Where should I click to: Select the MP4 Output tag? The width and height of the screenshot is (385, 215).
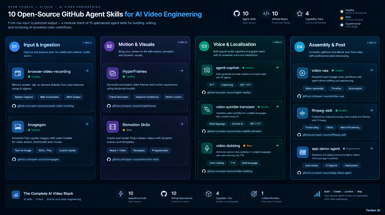(73, 97)
